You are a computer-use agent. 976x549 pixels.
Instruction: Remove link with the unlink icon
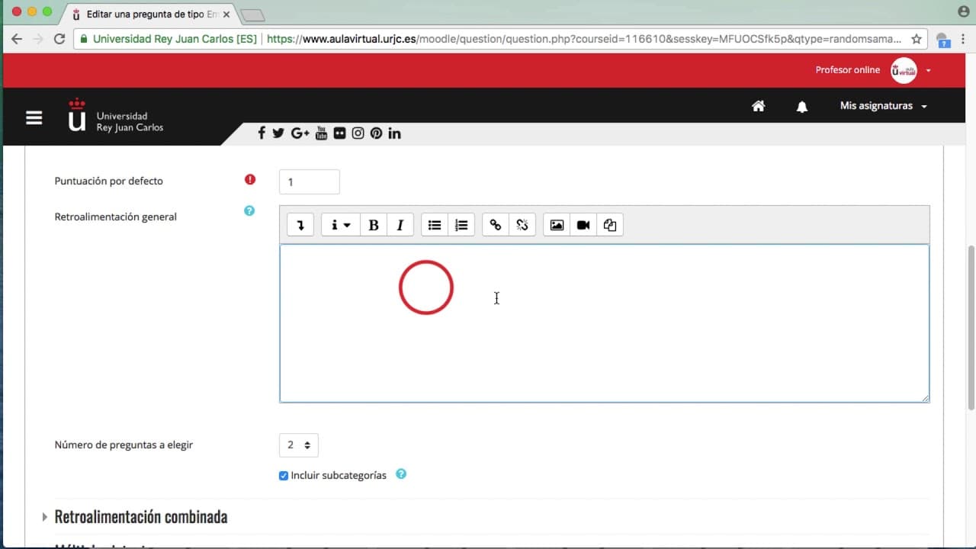tap(522, 225)
